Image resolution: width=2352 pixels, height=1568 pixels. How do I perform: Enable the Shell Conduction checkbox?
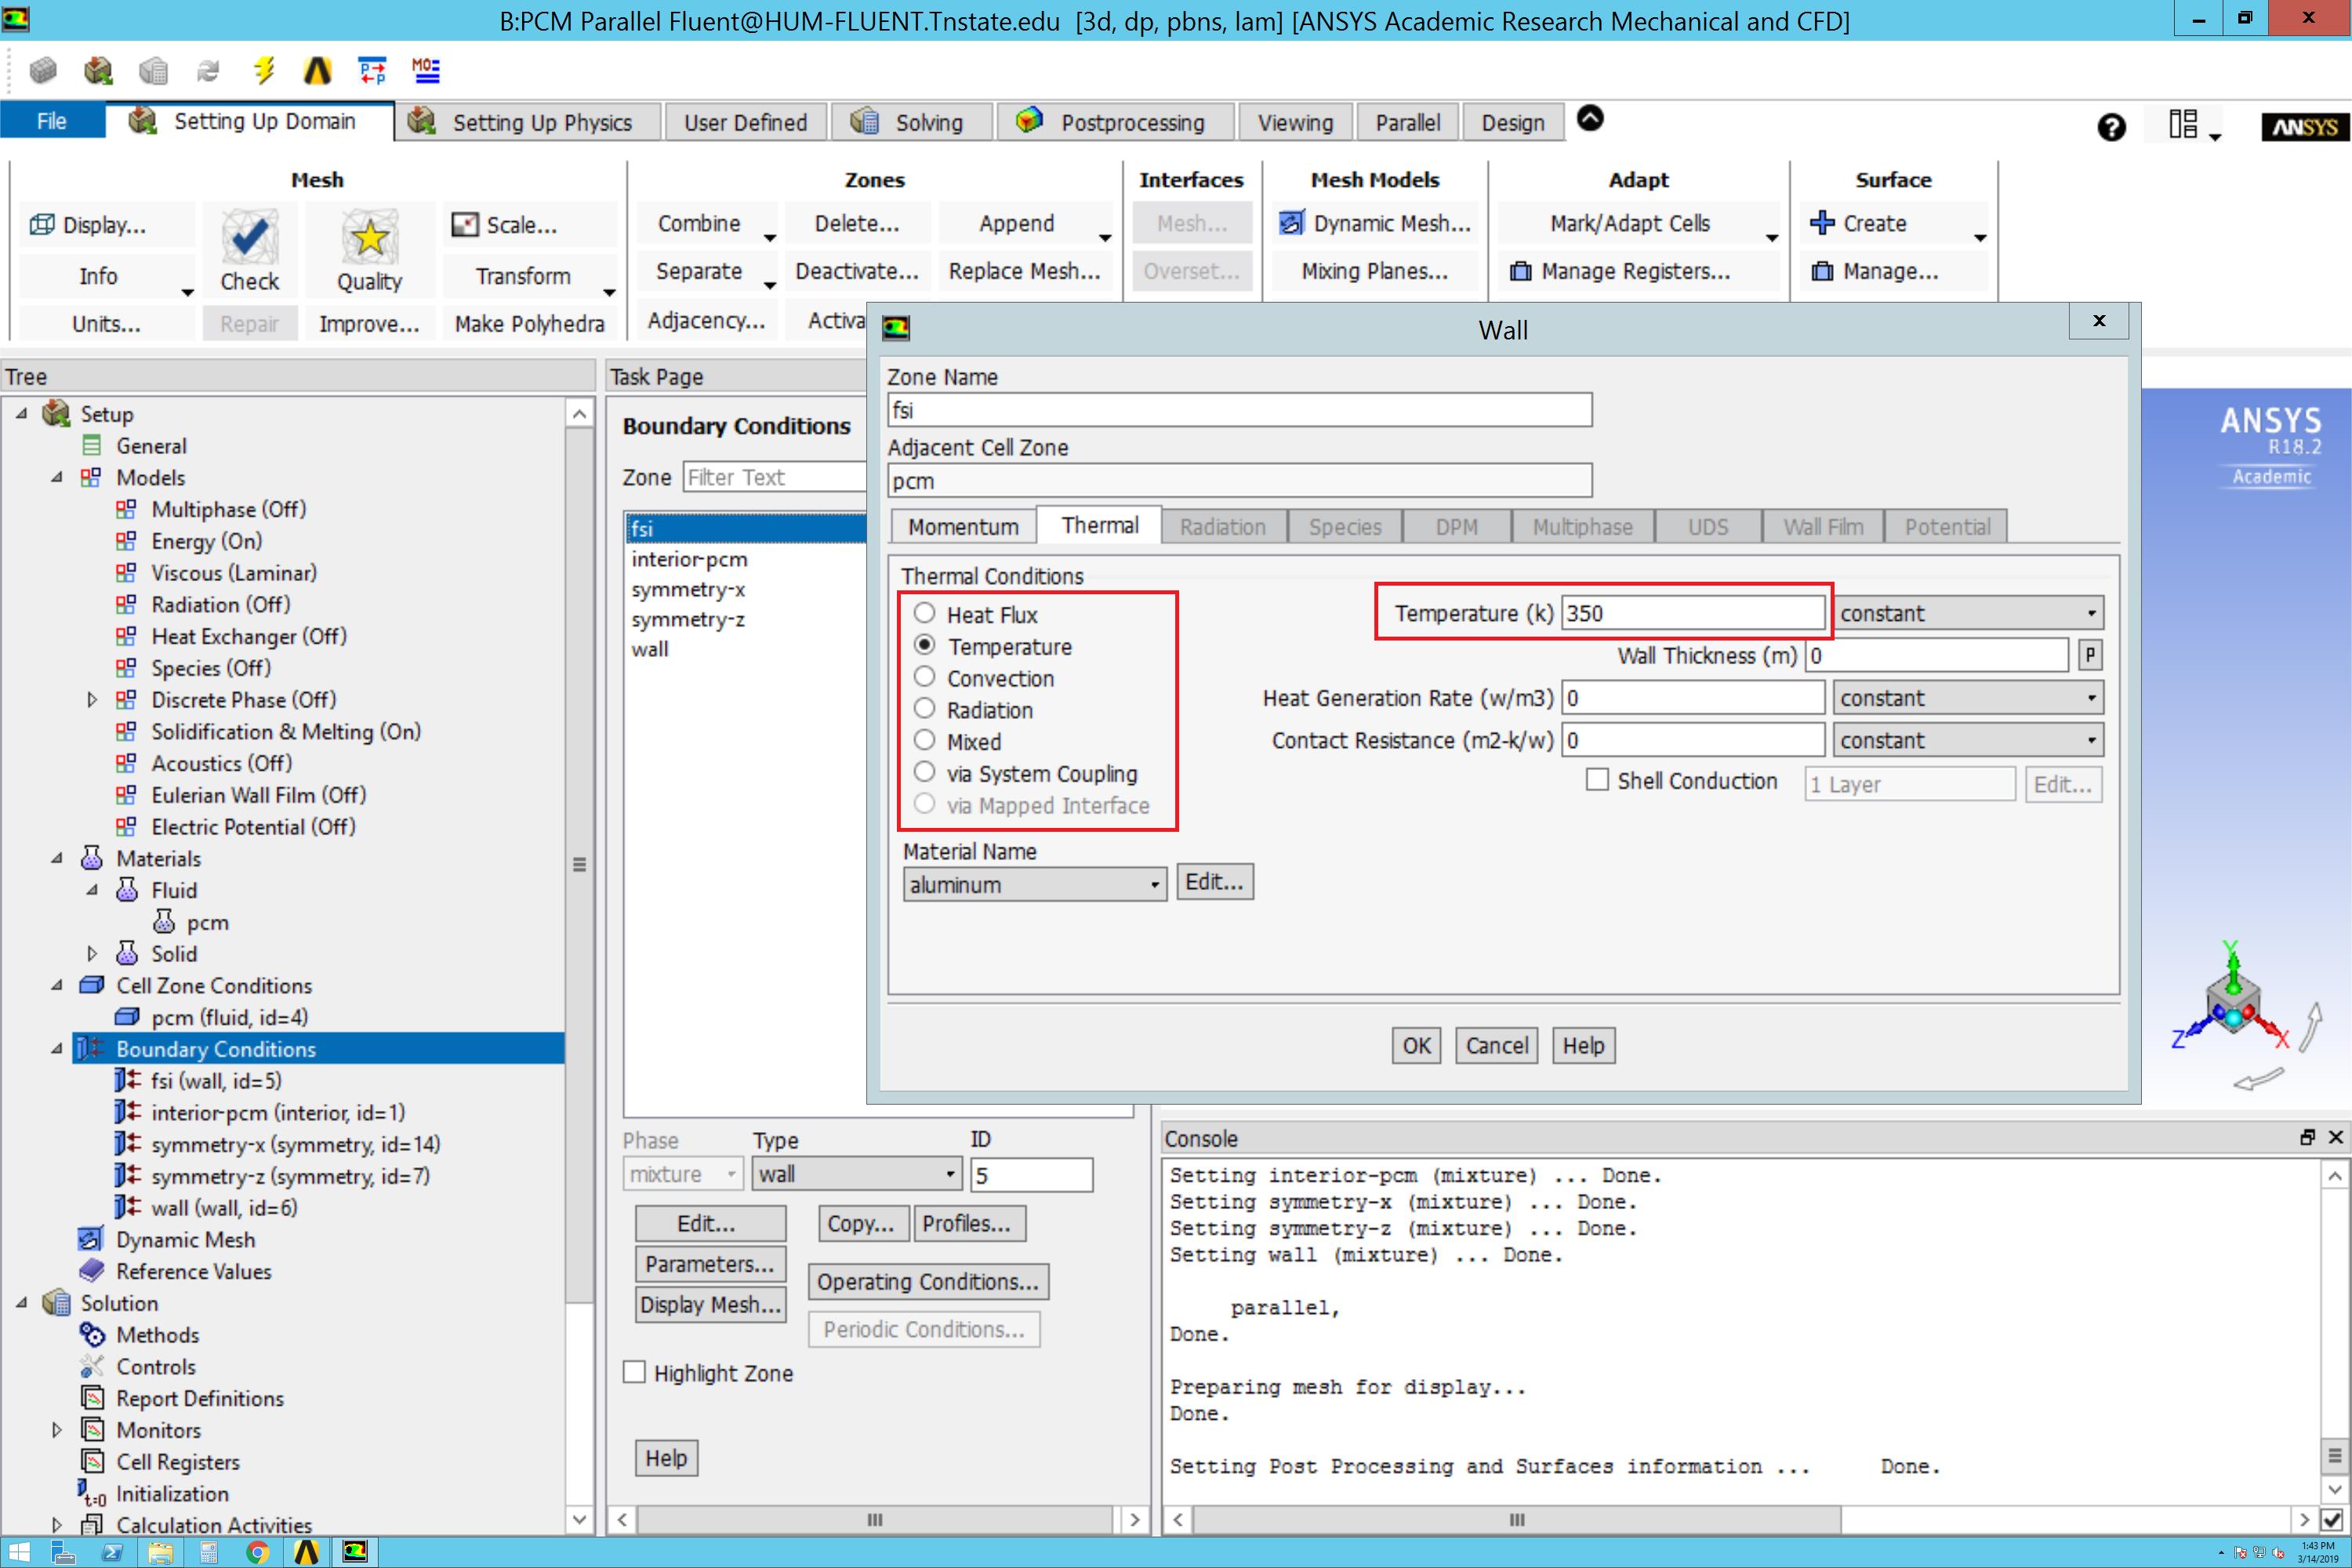1597,780
